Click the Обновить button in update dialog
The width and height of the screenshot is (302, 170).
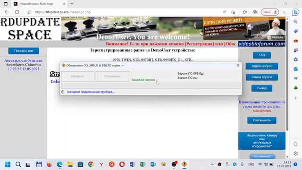(77, 76)
